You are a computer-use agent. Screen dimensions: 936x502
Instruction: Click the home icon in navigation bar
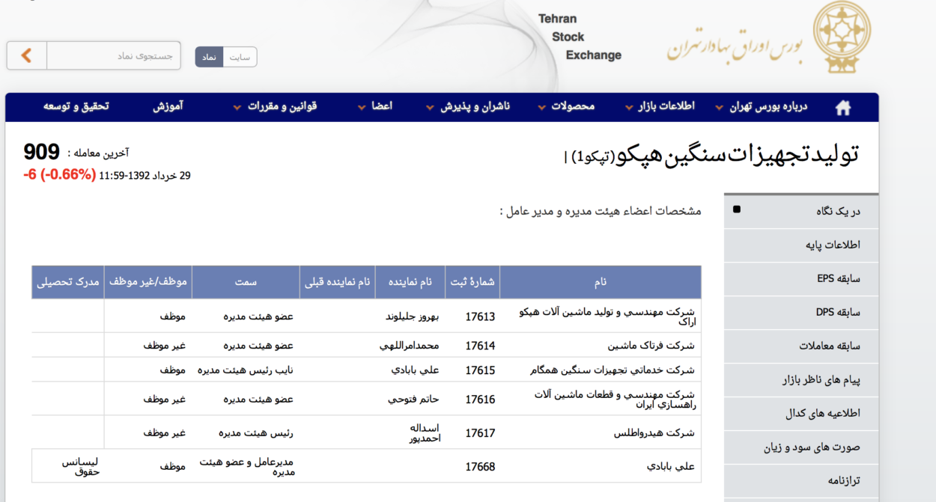click(x=843, y=107)
